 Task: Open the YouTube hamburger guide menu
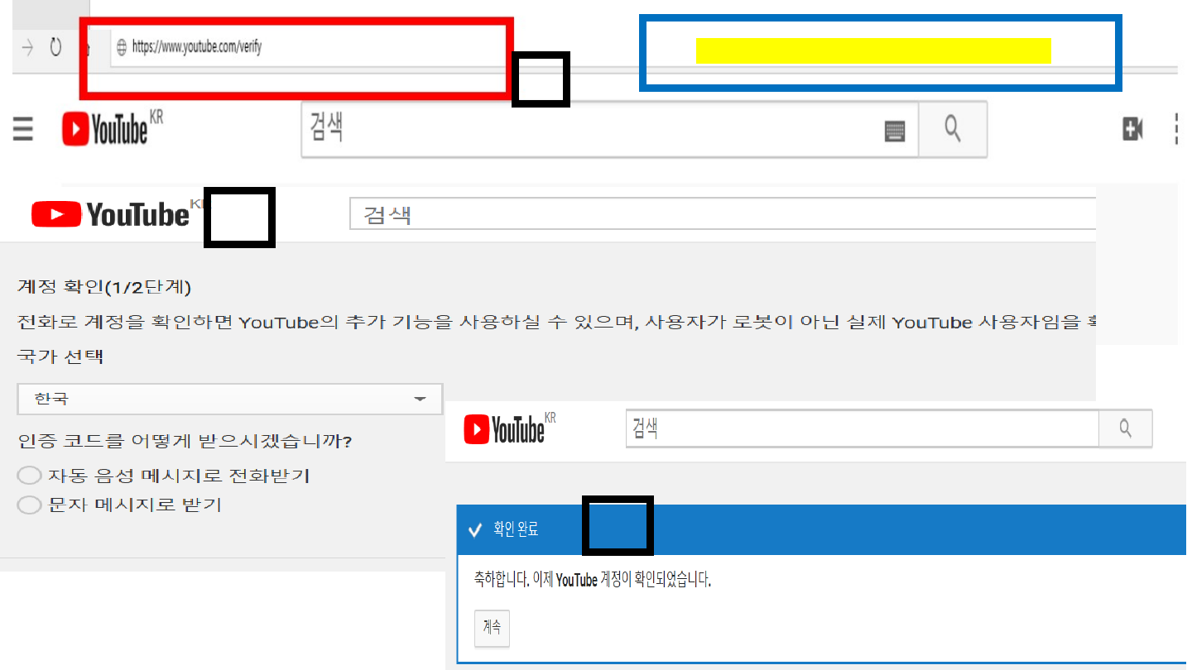pos(23,129)
